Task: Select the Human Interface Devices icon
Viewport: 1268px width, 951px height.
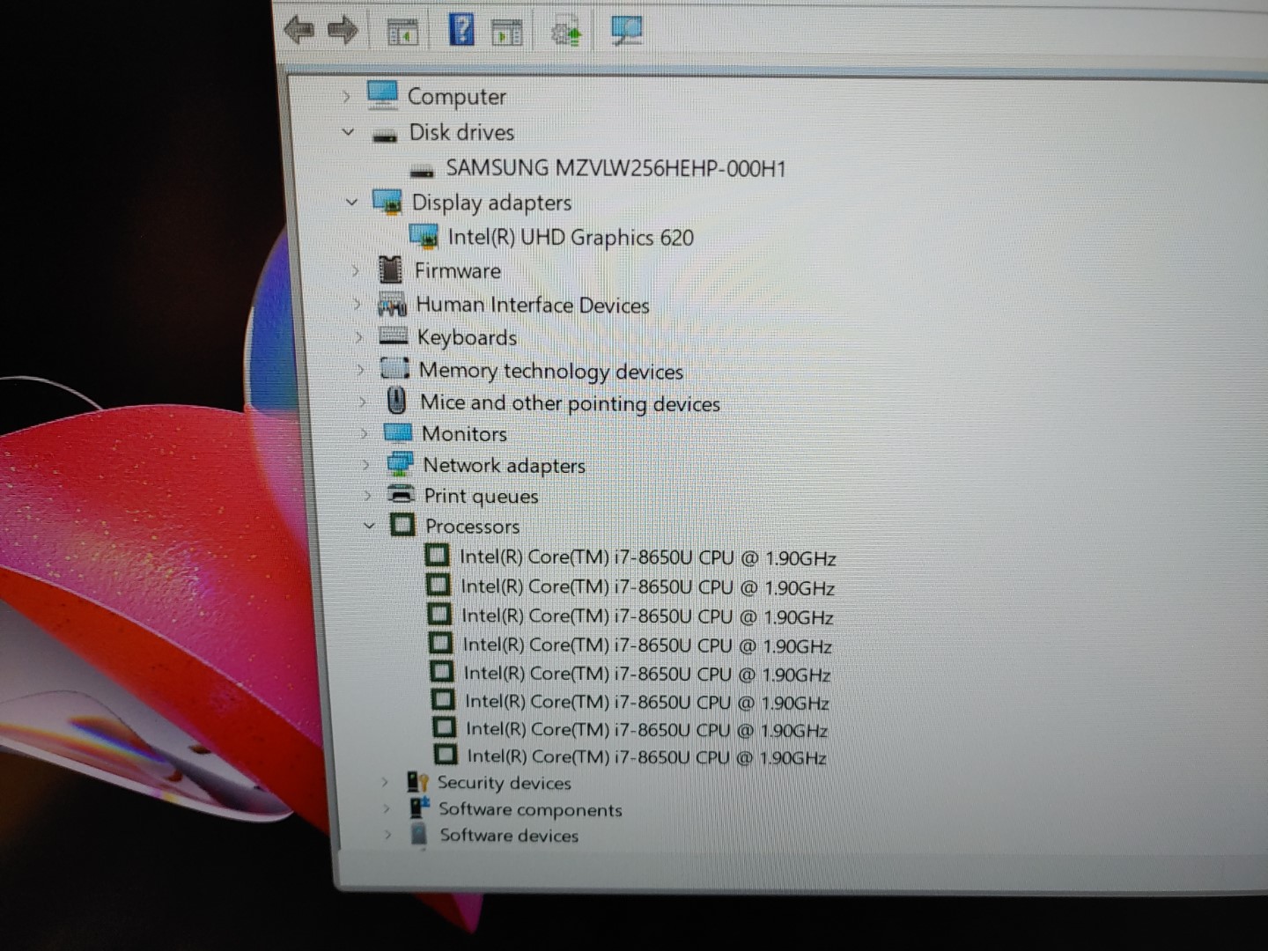Action: click(x=391, y=305)
